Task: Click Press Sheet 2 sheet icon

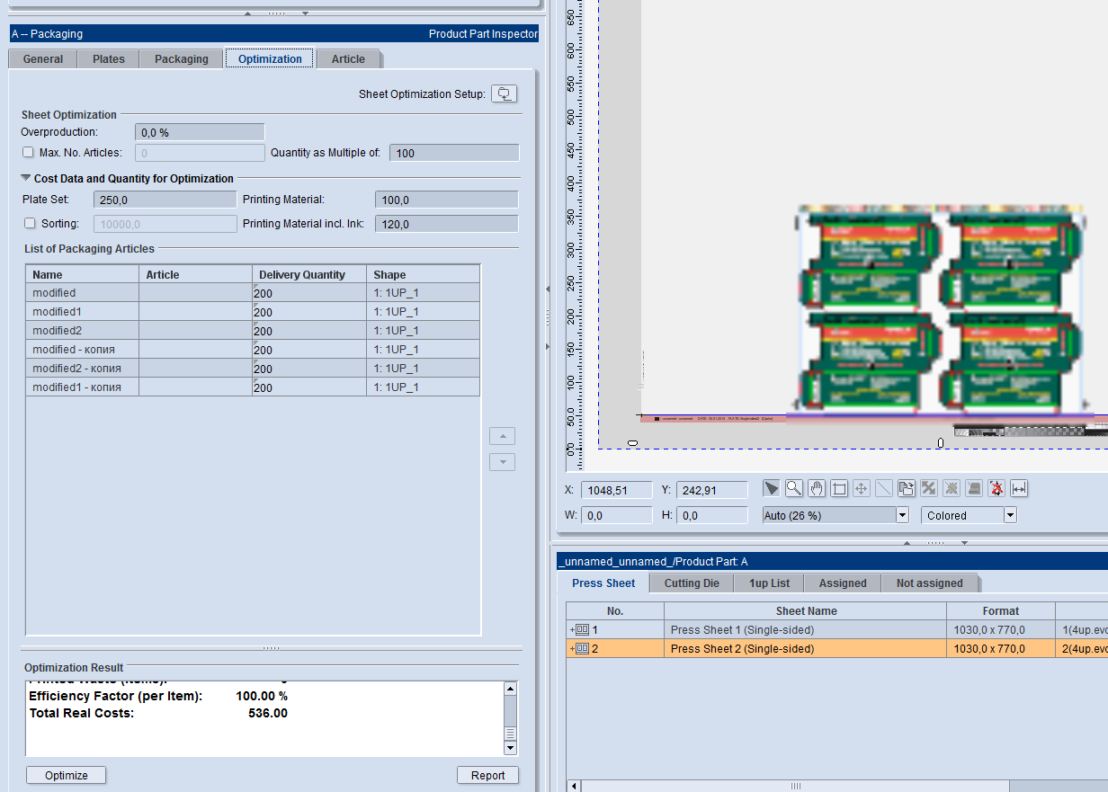Action: pyautogui.click(x=582, y=648)
